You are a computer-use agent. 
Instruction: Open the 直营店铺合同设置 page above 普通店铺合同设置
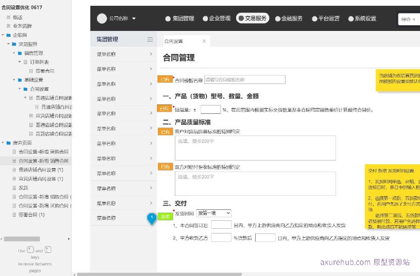54,116
